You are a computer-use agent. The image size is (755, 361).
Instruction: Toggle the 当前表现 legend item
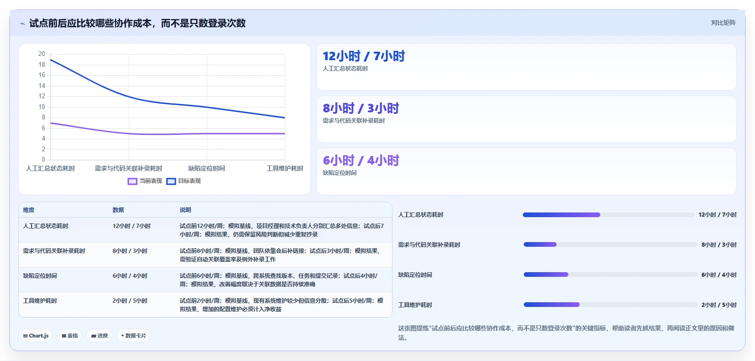(x=145, y=181)
